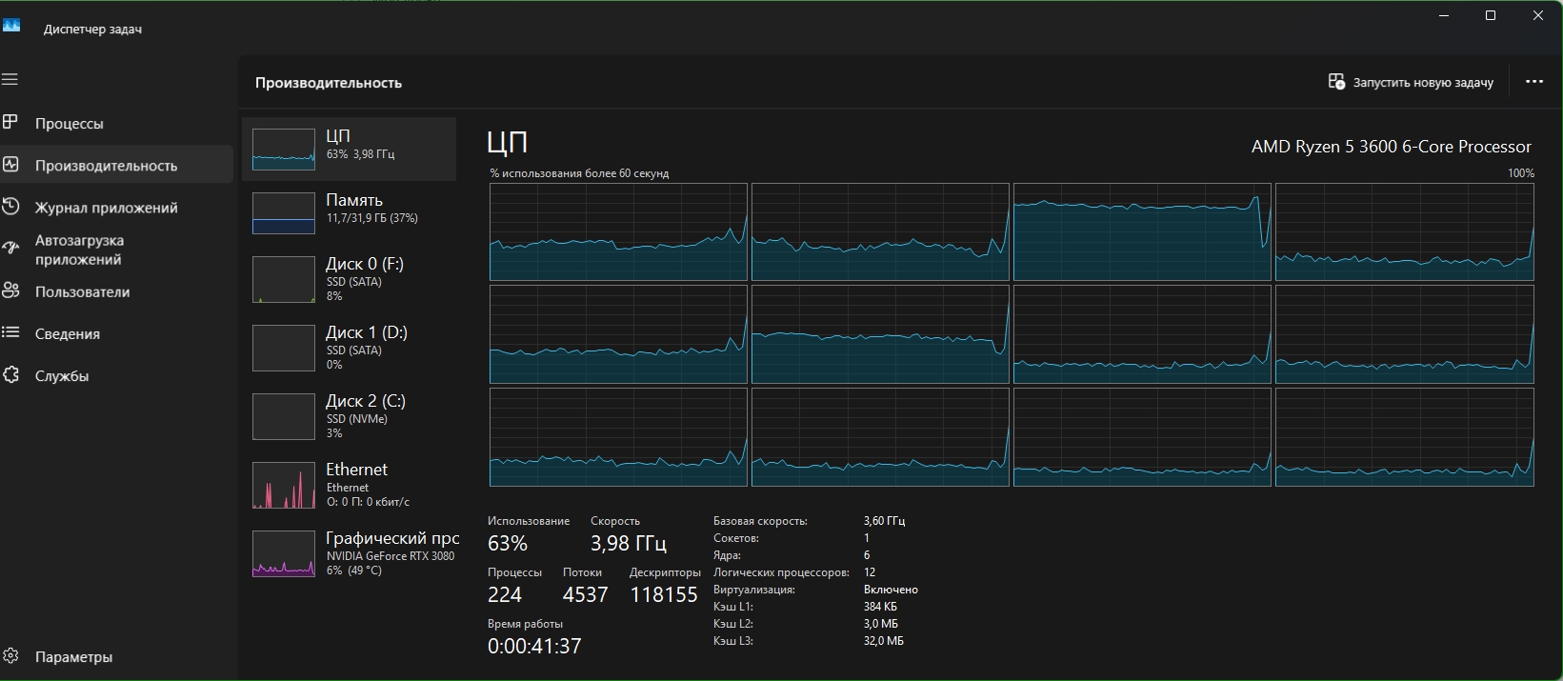The height and width of the screenshot is (681, 1563).
Task: Show the Ethernet network graph
Action: click(349, 484)
